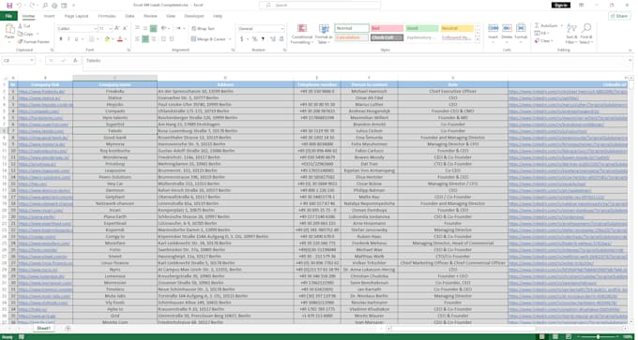Toggle Underline formatting

tap(76, 39)
